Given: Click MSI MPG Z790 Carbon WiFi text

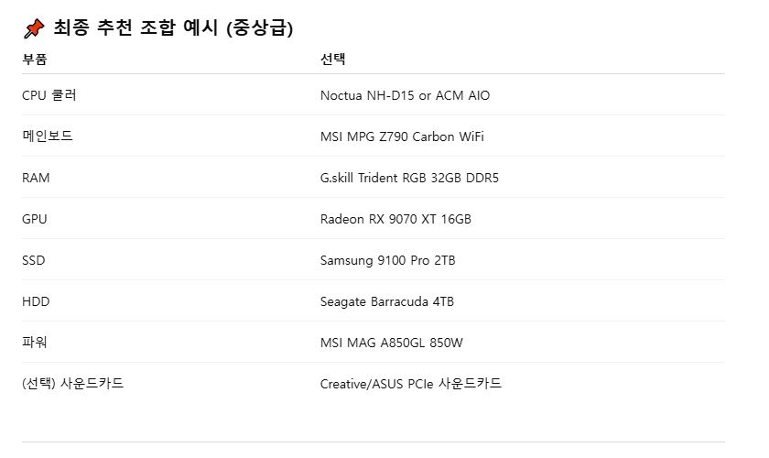Looking at the screenshot, I should (402, 136).
